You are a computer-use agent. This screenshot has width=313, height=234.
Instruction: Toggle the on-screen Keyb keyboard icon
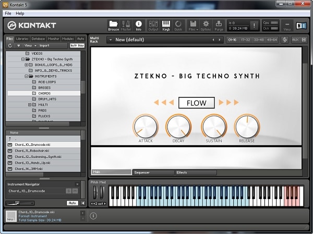coord(166,24)
